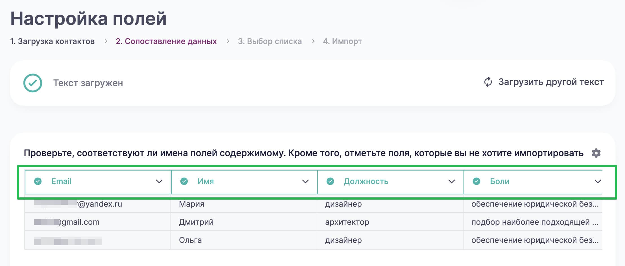The width and height of the screenshot is (625, 266).
Task: Click дизайнер cell in Ольга's row
Action: tap(390, 240)
